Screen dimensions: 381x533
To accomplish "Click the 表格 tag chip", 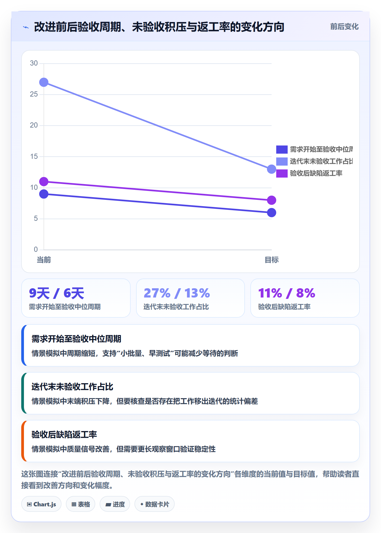I will point(81,504).
